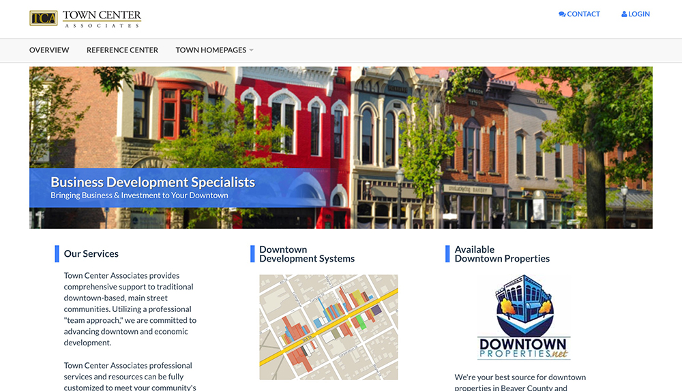
Task: Click the 'Bringing Business & Investment' banner subtitle
Action: coord(139,195)
